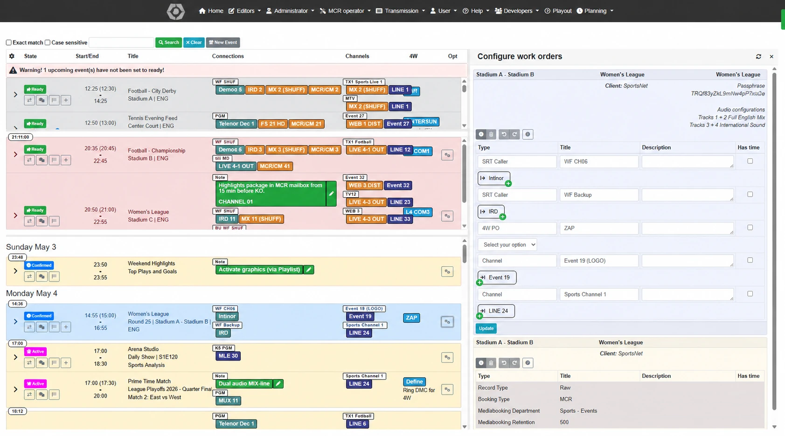Open comments icon on Weekend Highlights event
Viewport: 785px width, 436px height.
coord(42,277)
